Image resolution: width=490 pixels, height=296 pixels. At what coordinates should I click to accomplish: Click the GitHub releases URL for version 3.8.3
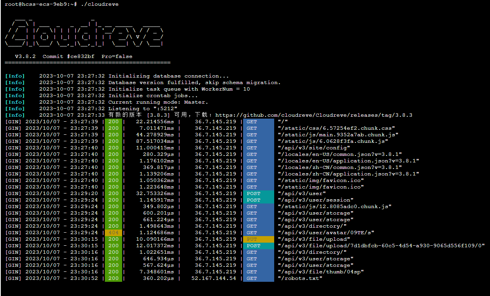314,115
